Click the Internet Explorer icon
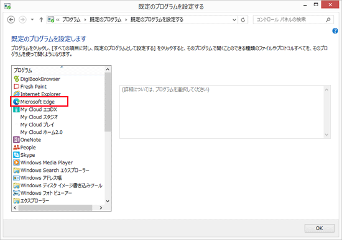 point(16,94)
